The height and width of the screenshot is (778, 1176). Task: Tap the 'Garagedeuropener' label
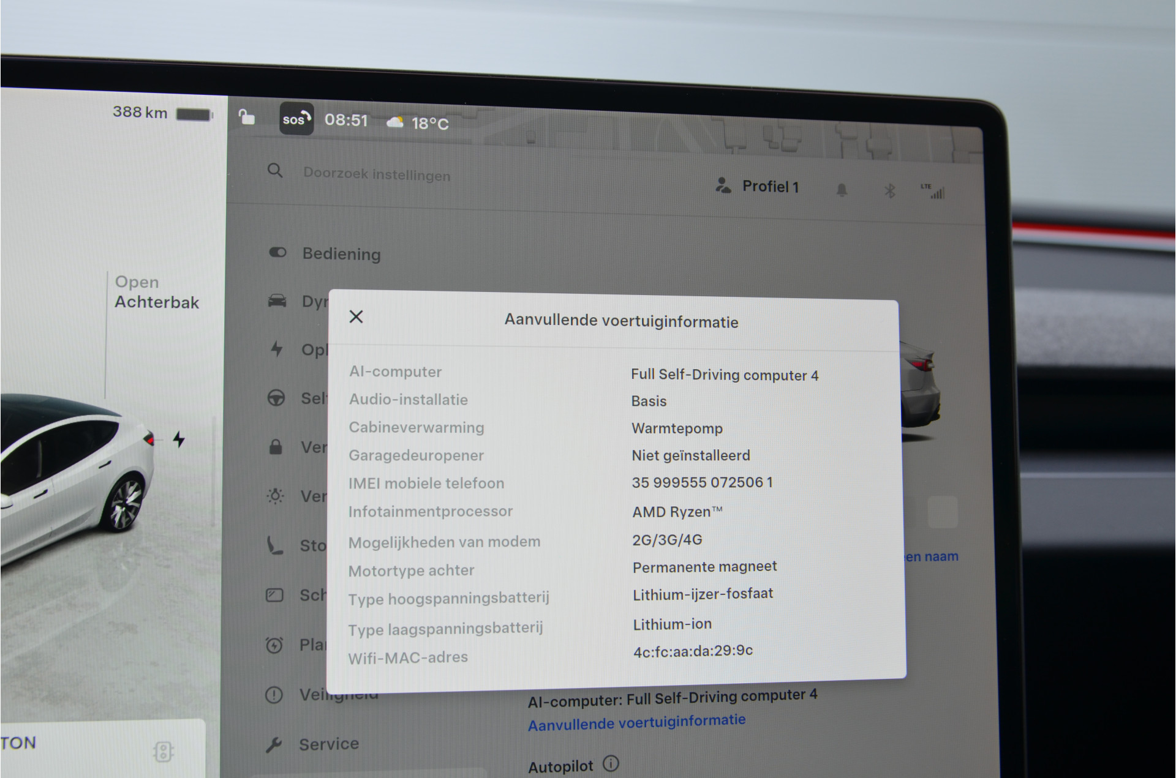pyautogui.click(x=417, y=456)
